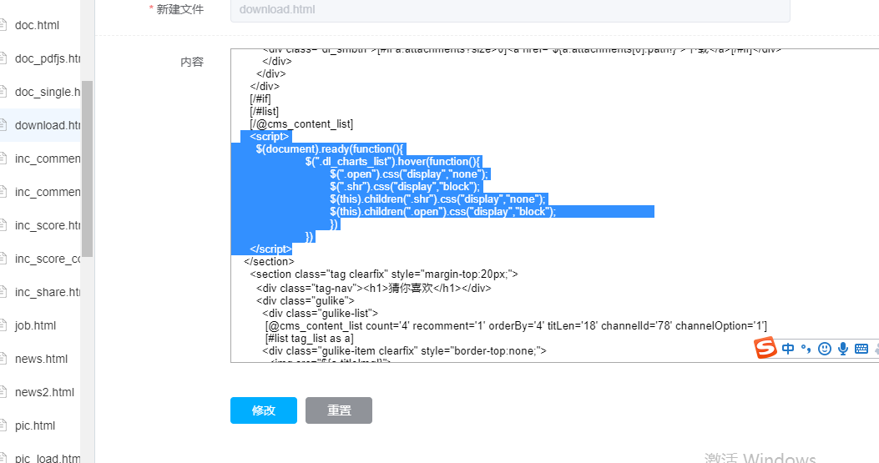Image resolution: width=879 pixels, height=463 pixels.
Task: Click the file icon beside pic.html
Action: 3,425
